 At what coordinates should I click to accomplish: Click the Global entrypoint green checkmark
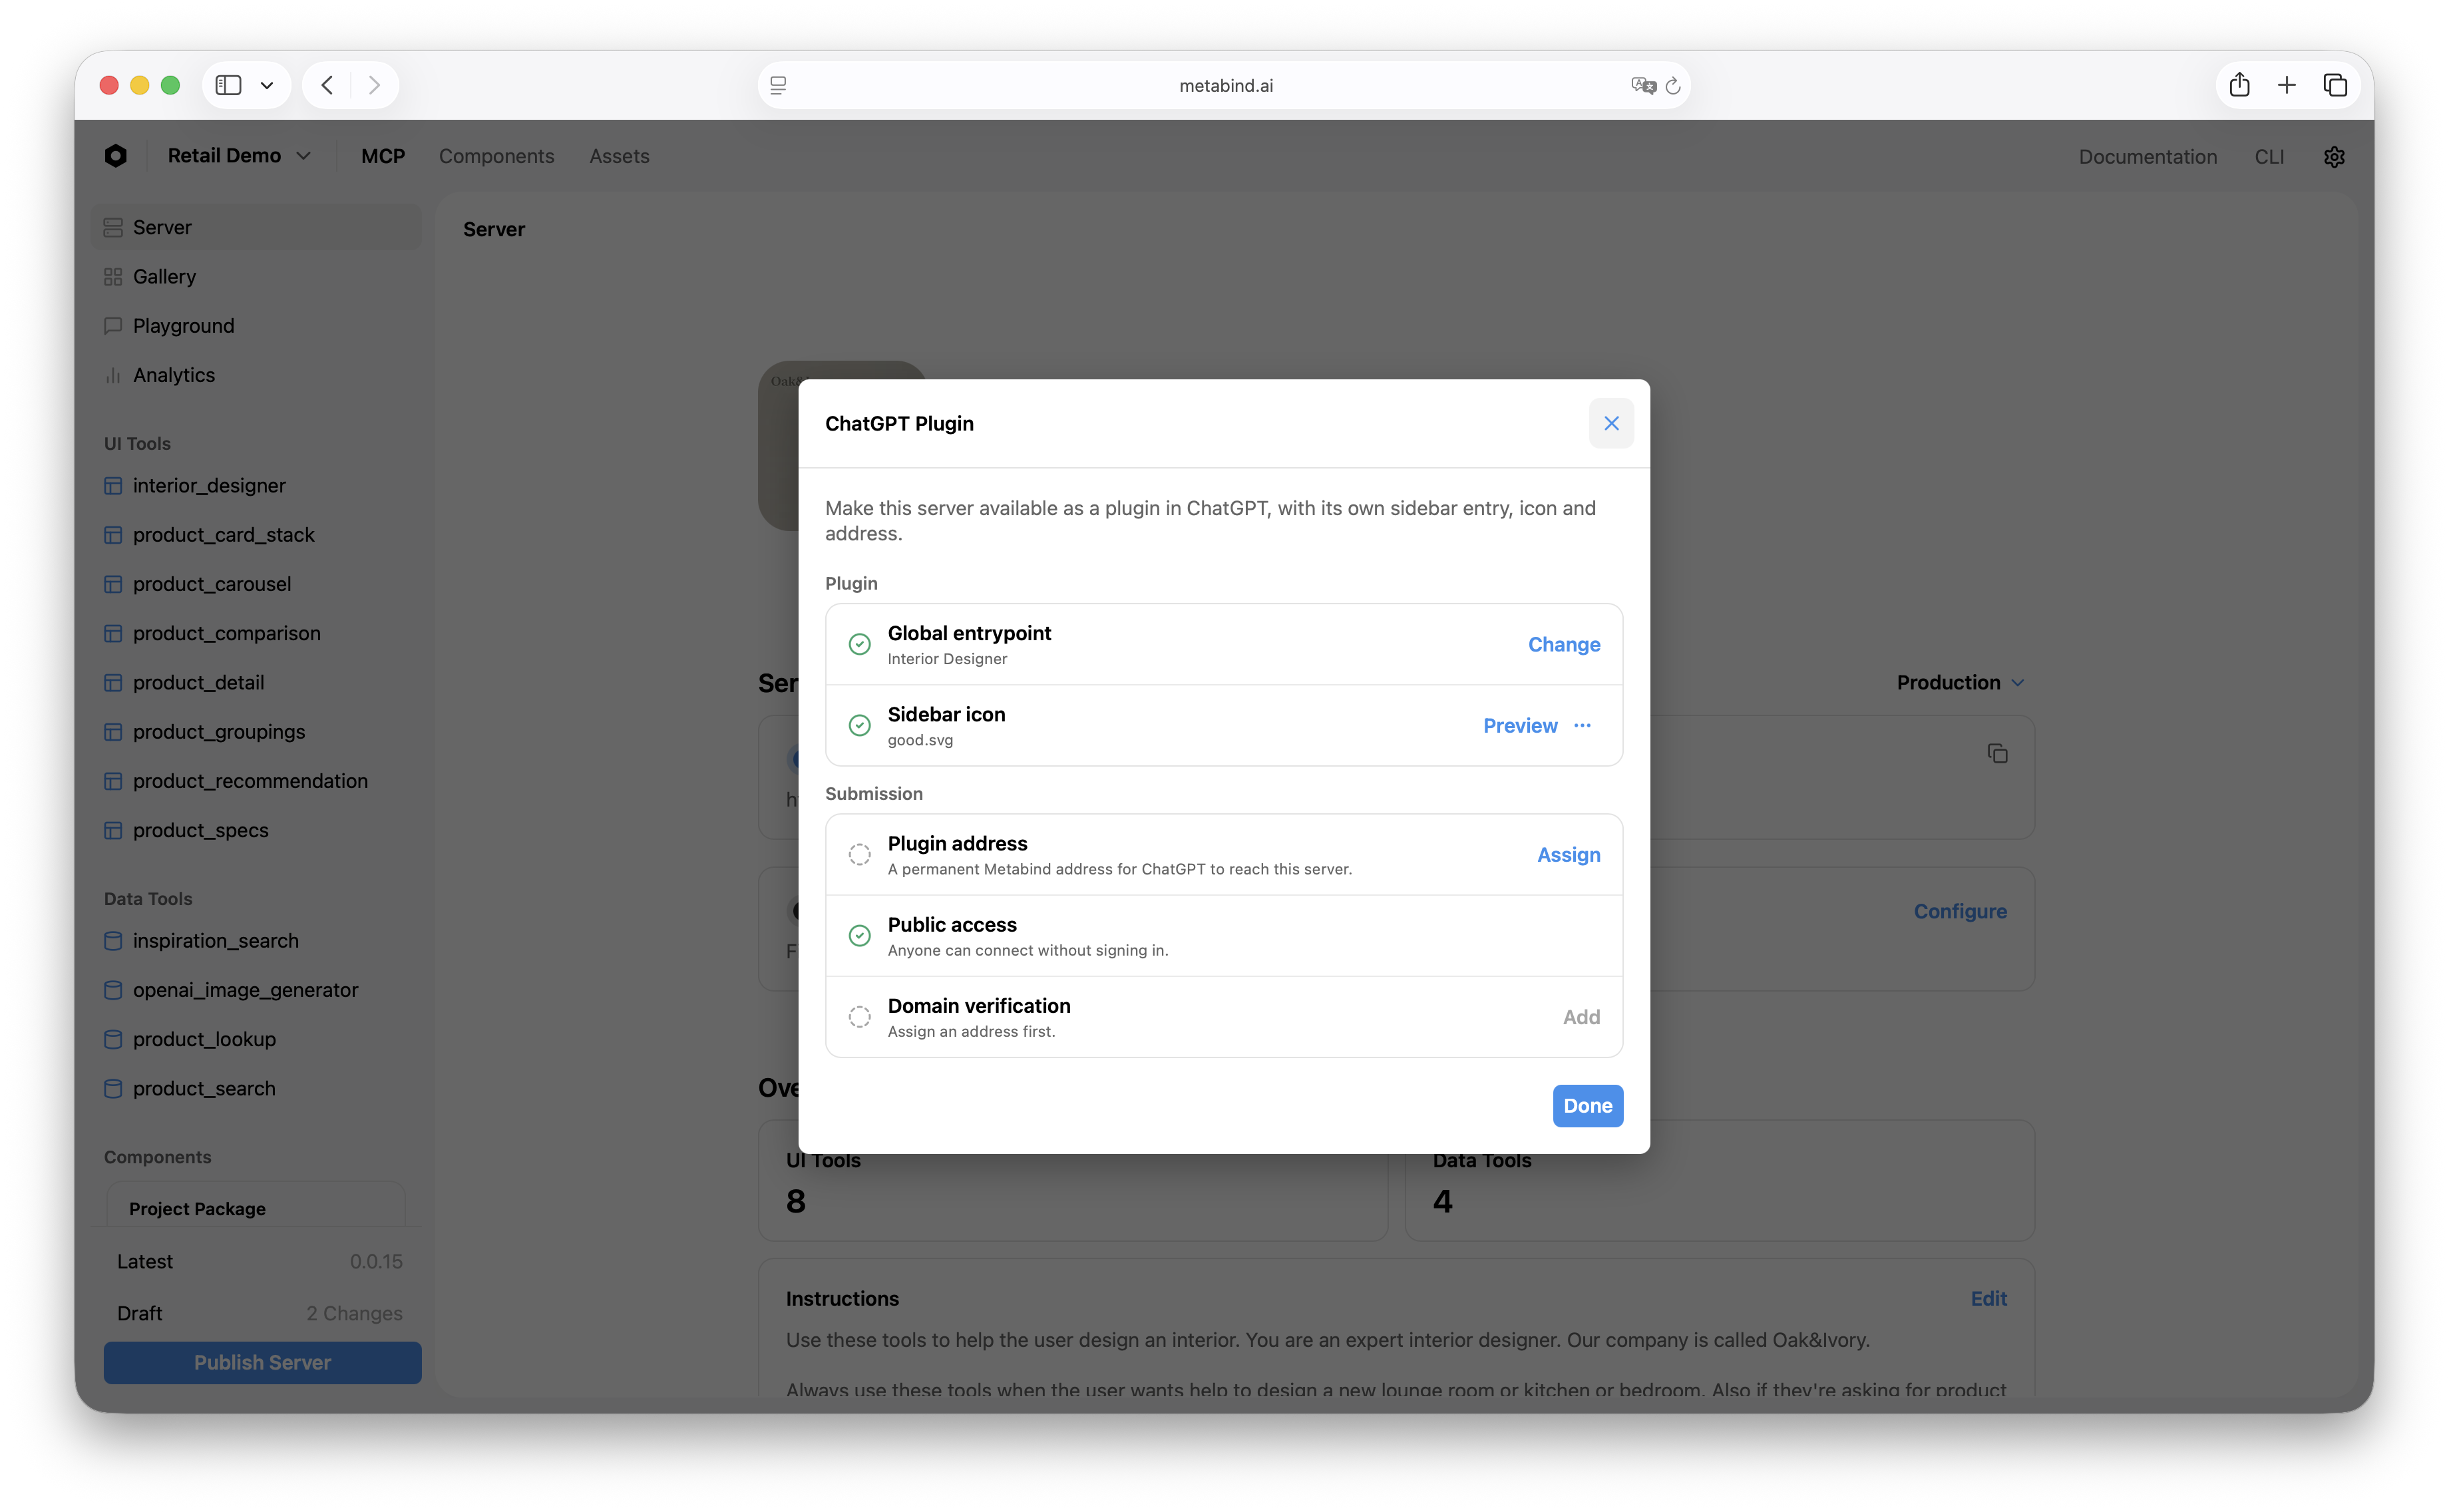859,644
